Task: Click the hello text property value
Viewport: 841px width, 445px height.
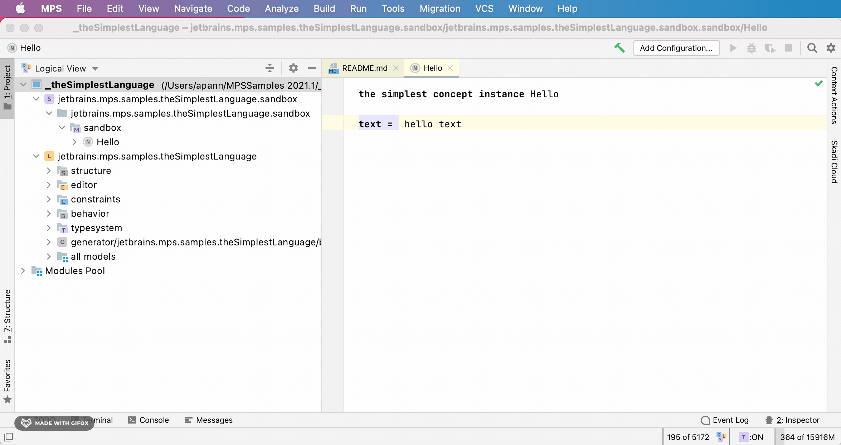Action: 433,124
